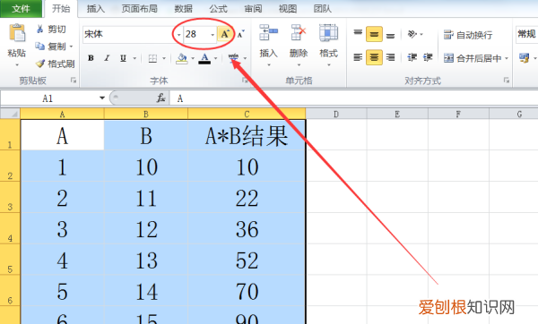Select cell containing A*B结果

247,135
